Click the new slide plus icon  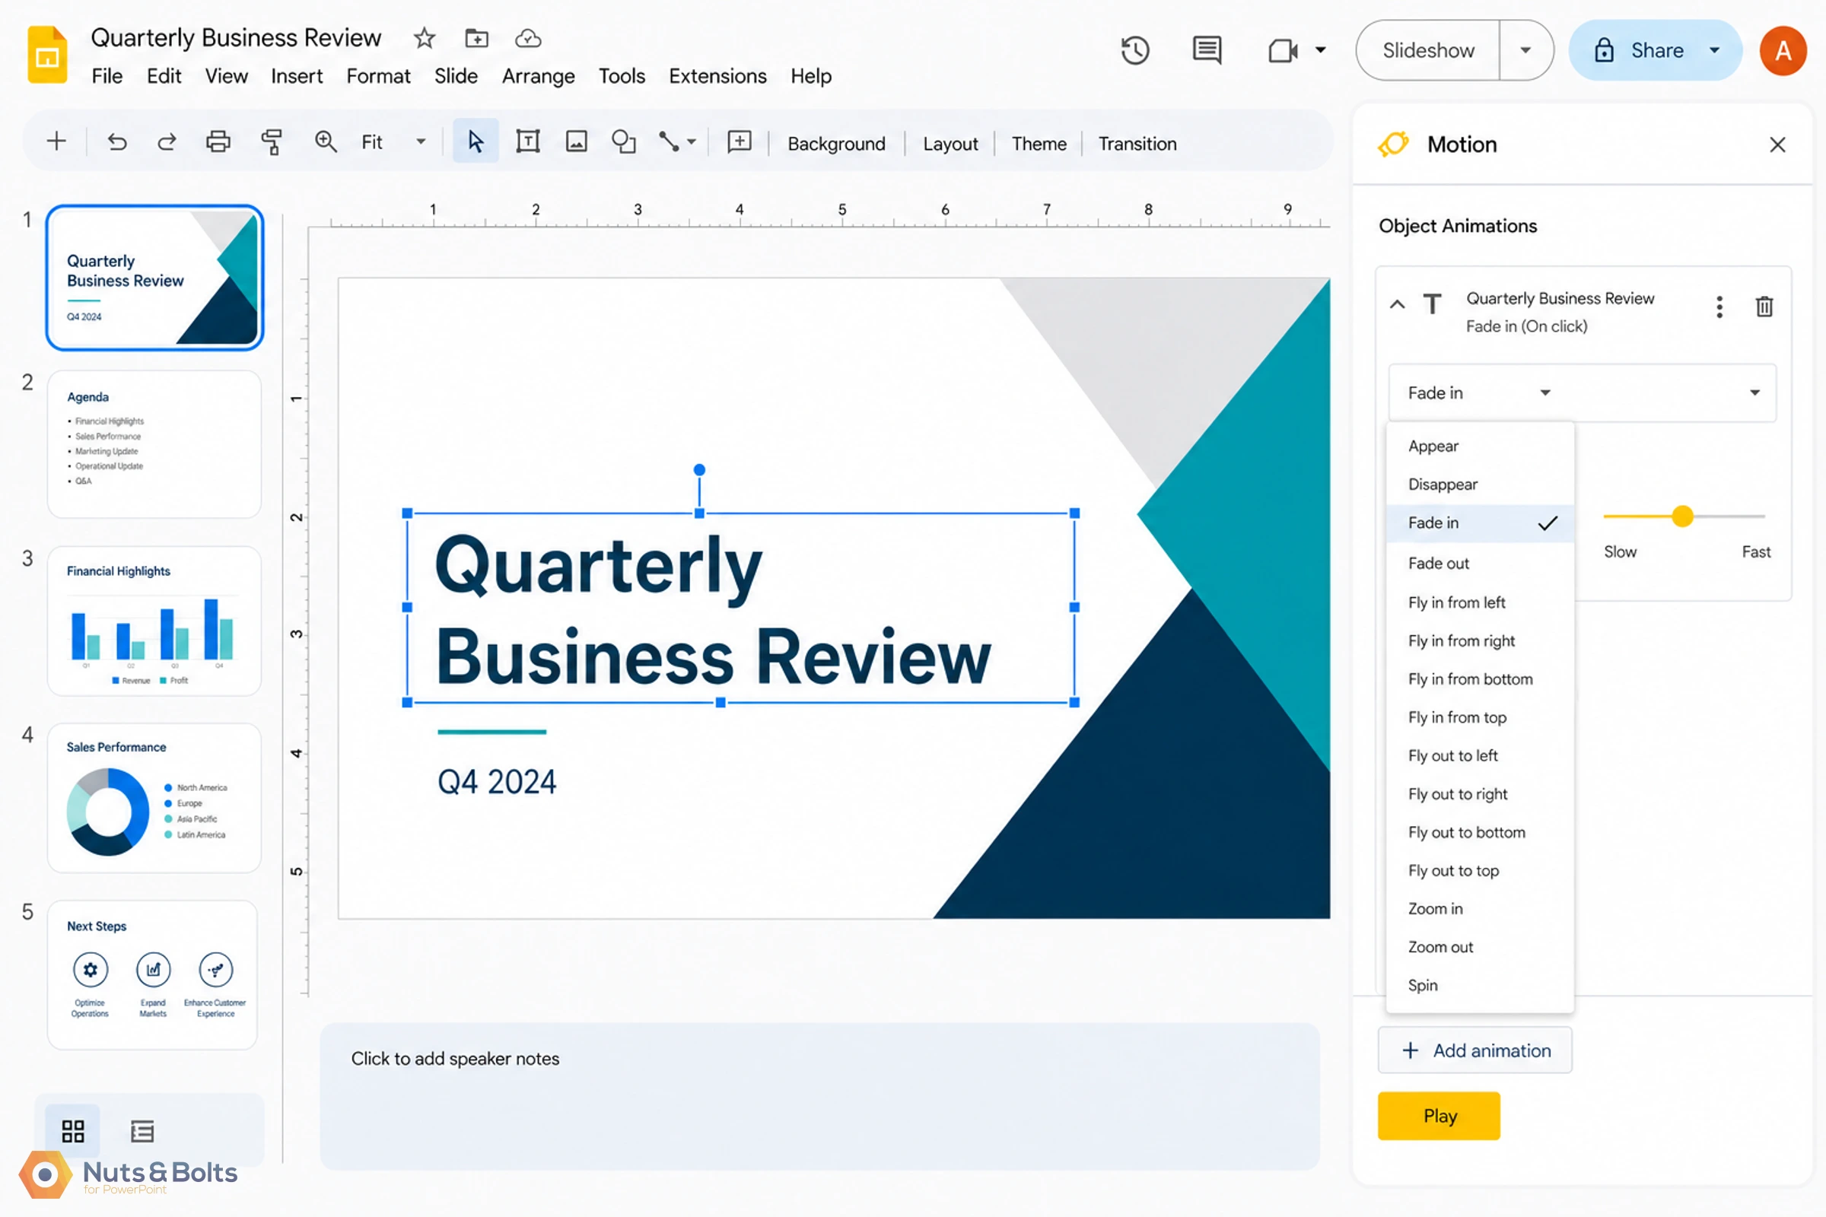[x=56, y=142]
